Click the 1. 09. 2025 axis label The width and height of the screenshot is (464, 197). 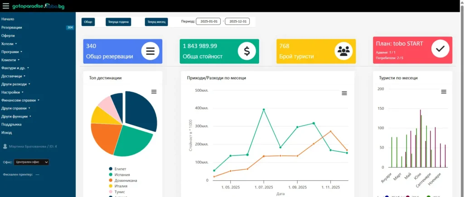pos(297,187)
